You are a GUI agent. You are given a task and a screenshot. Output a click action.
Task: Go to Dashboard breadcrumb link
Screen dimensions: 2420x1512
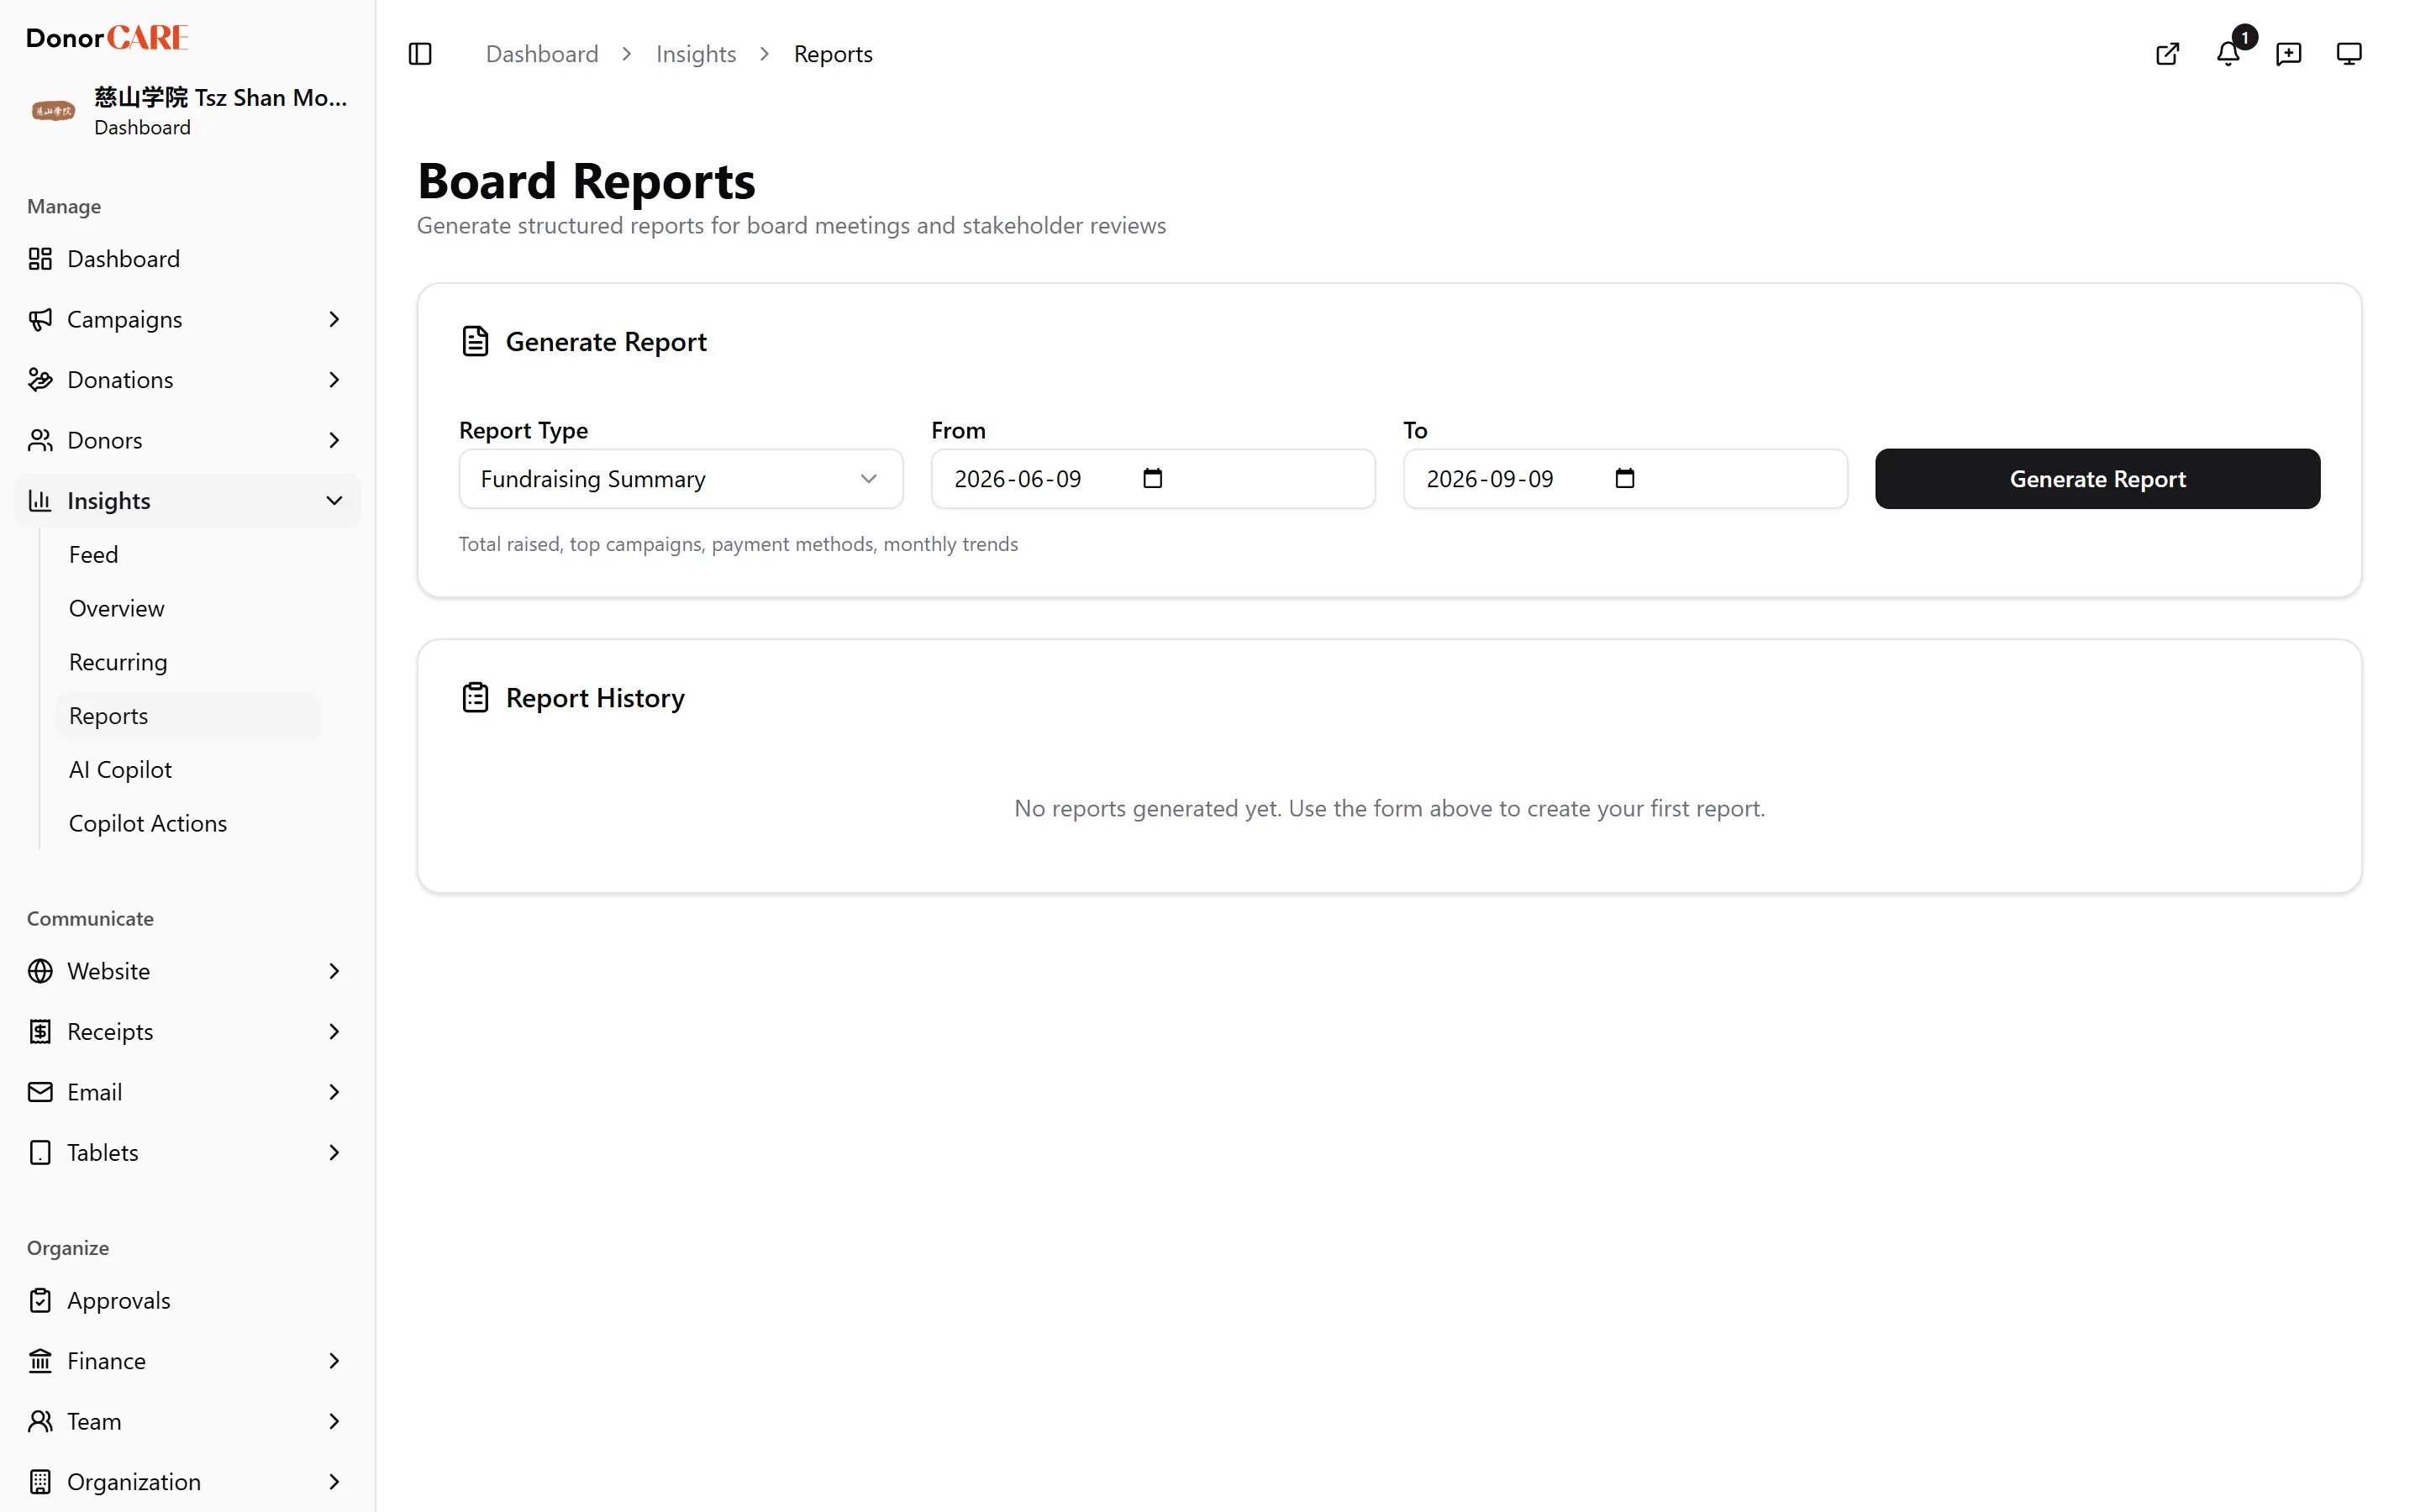coord(542,54)
